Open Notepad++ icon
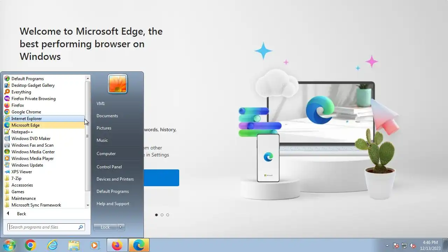Viewport: 448px width, 252px height. coord(7,132)
